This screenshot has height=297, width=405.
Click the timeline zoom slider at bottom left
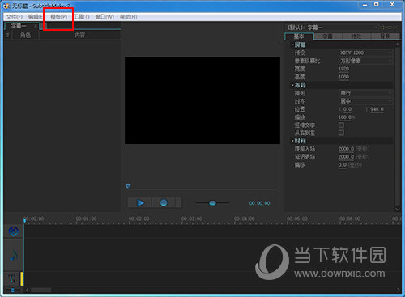coord(12,290)
